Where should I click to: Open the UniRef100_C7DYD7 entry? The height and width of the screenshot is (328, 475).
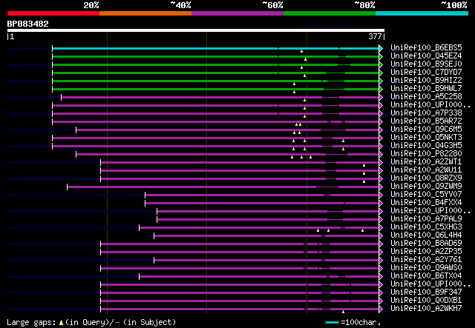point(426,73)
